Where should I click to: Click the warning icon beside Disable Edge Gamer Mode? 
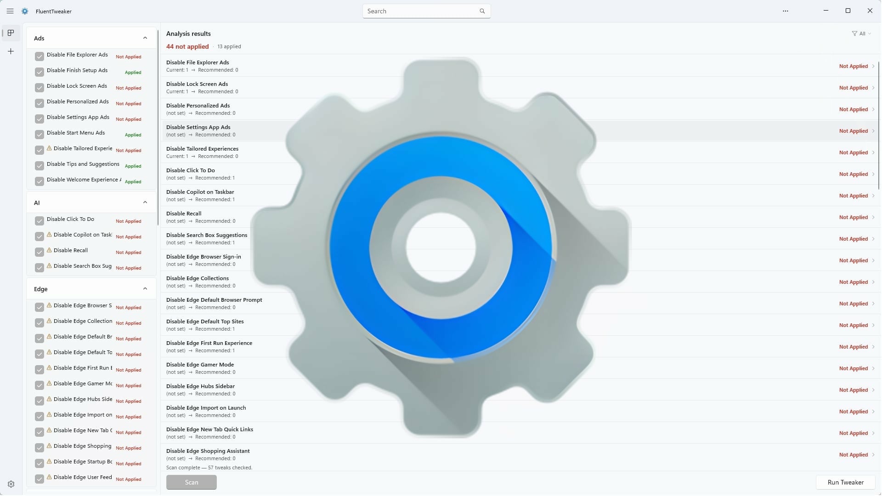click(50, 383)
